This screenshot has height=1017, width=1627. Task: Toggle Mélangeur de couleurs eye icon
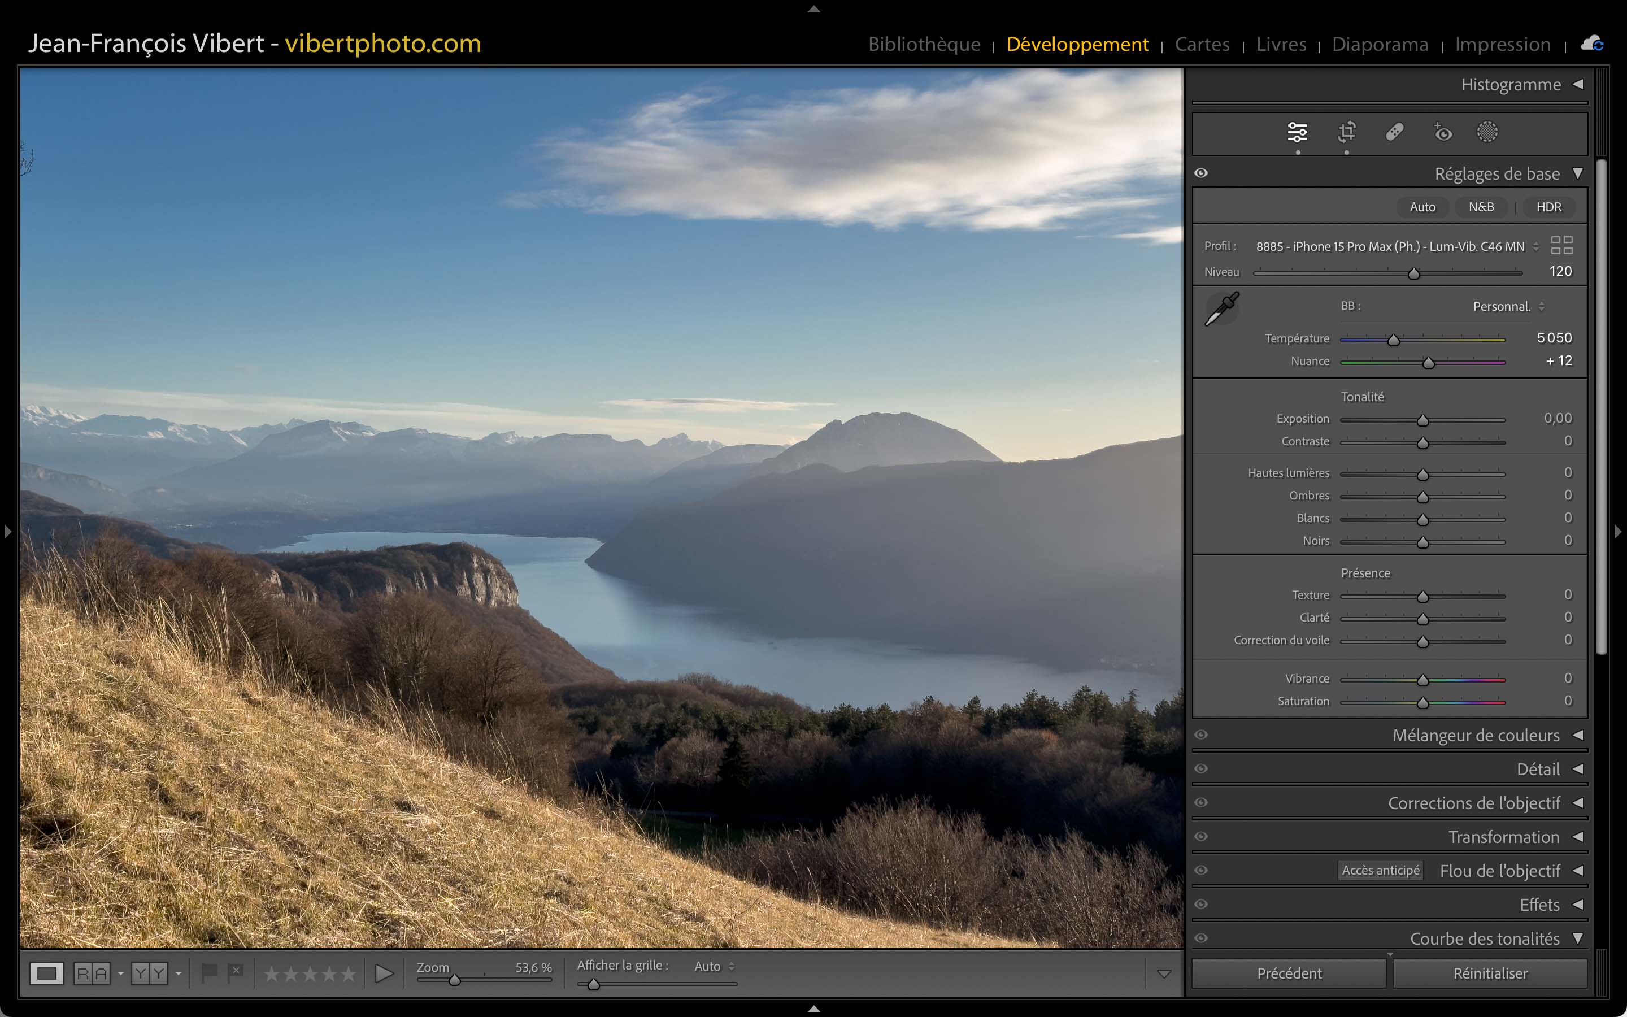1202,734
